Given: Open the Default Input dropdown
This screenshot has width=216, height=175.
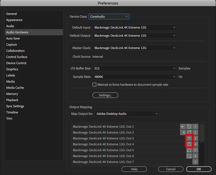Looking at the screenshot, I should click(135, 27).
